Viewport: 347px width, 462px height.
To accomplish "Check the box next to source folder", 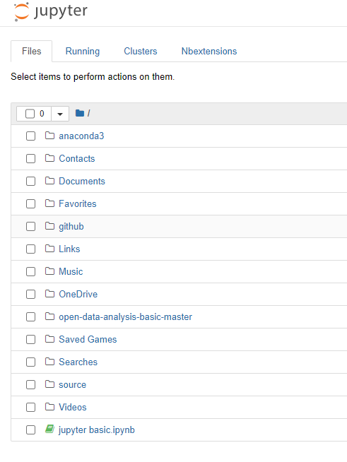I will coord(30,384).
